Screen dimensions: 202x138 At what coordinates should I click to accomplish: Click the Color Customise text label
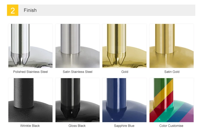[171, 126]
